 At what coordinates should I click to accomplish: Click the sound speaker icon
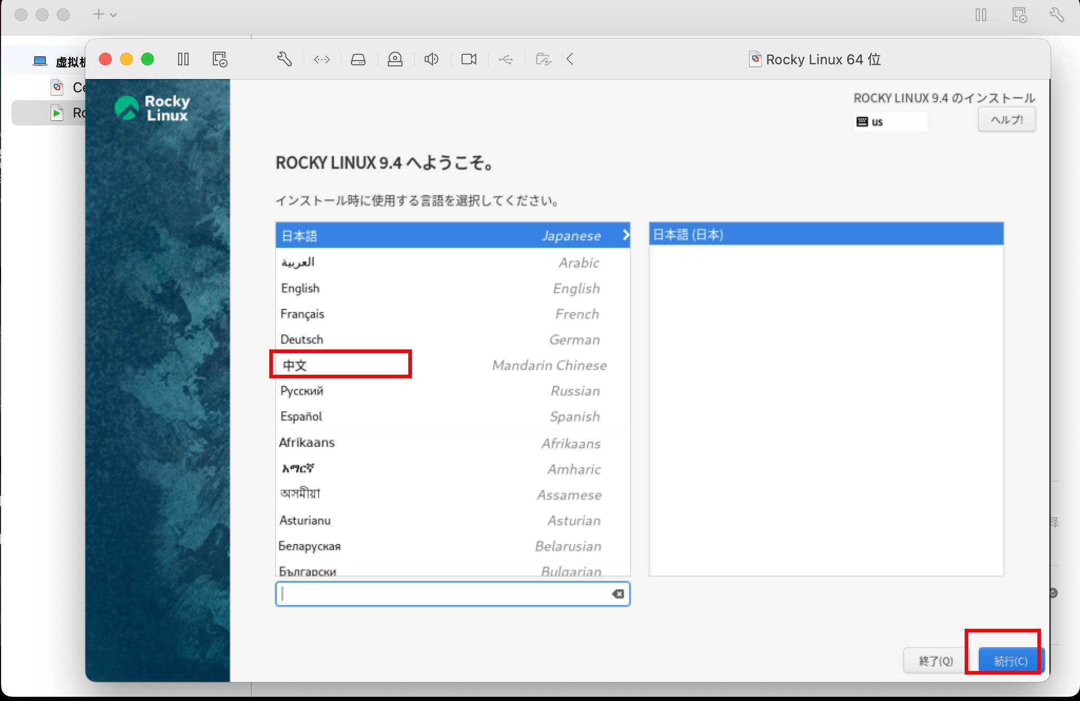pyautogui.click(x=431, y=59)
